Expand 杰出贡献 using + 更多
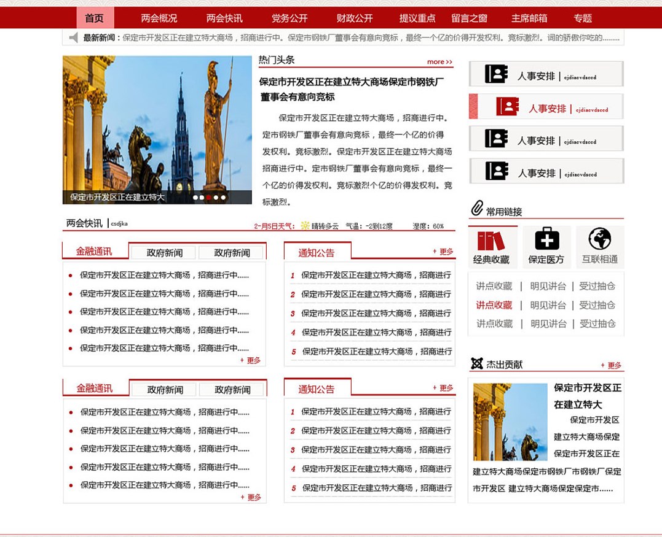The height and width of the screenshot is (537, 662). [x=613, y=364]
